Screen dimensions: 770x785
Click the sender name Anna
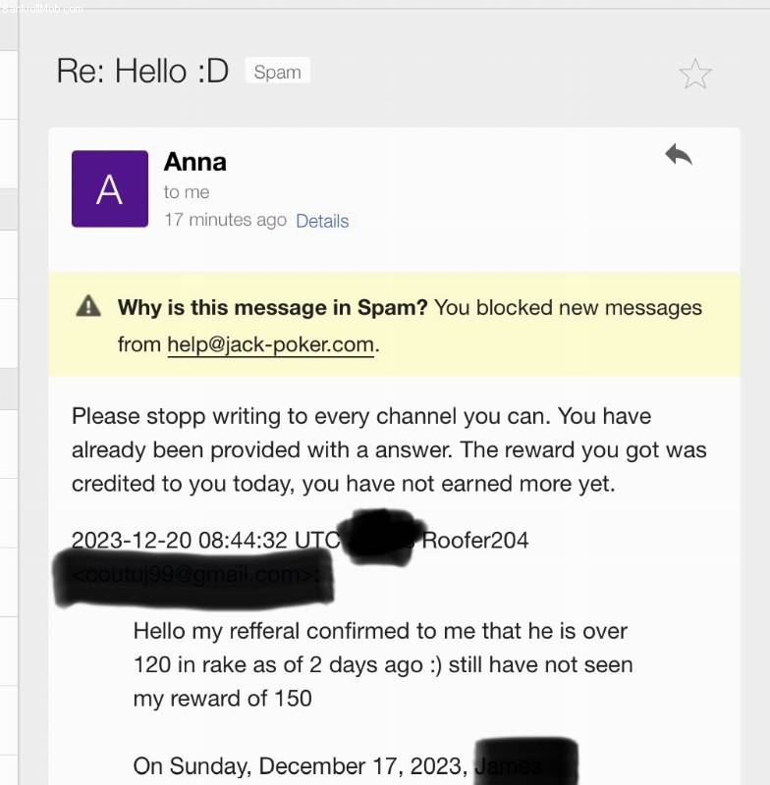[x=195, y=161]
